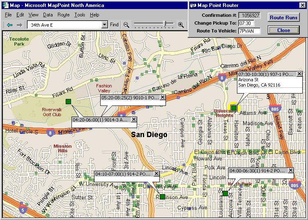The image size is (308, 220).
Task: Click the Map Point Router title icon
Action: tap(193, 5)
